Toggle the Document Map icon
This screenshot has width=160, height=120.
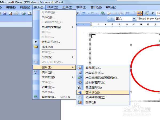(x=147, y=13)
